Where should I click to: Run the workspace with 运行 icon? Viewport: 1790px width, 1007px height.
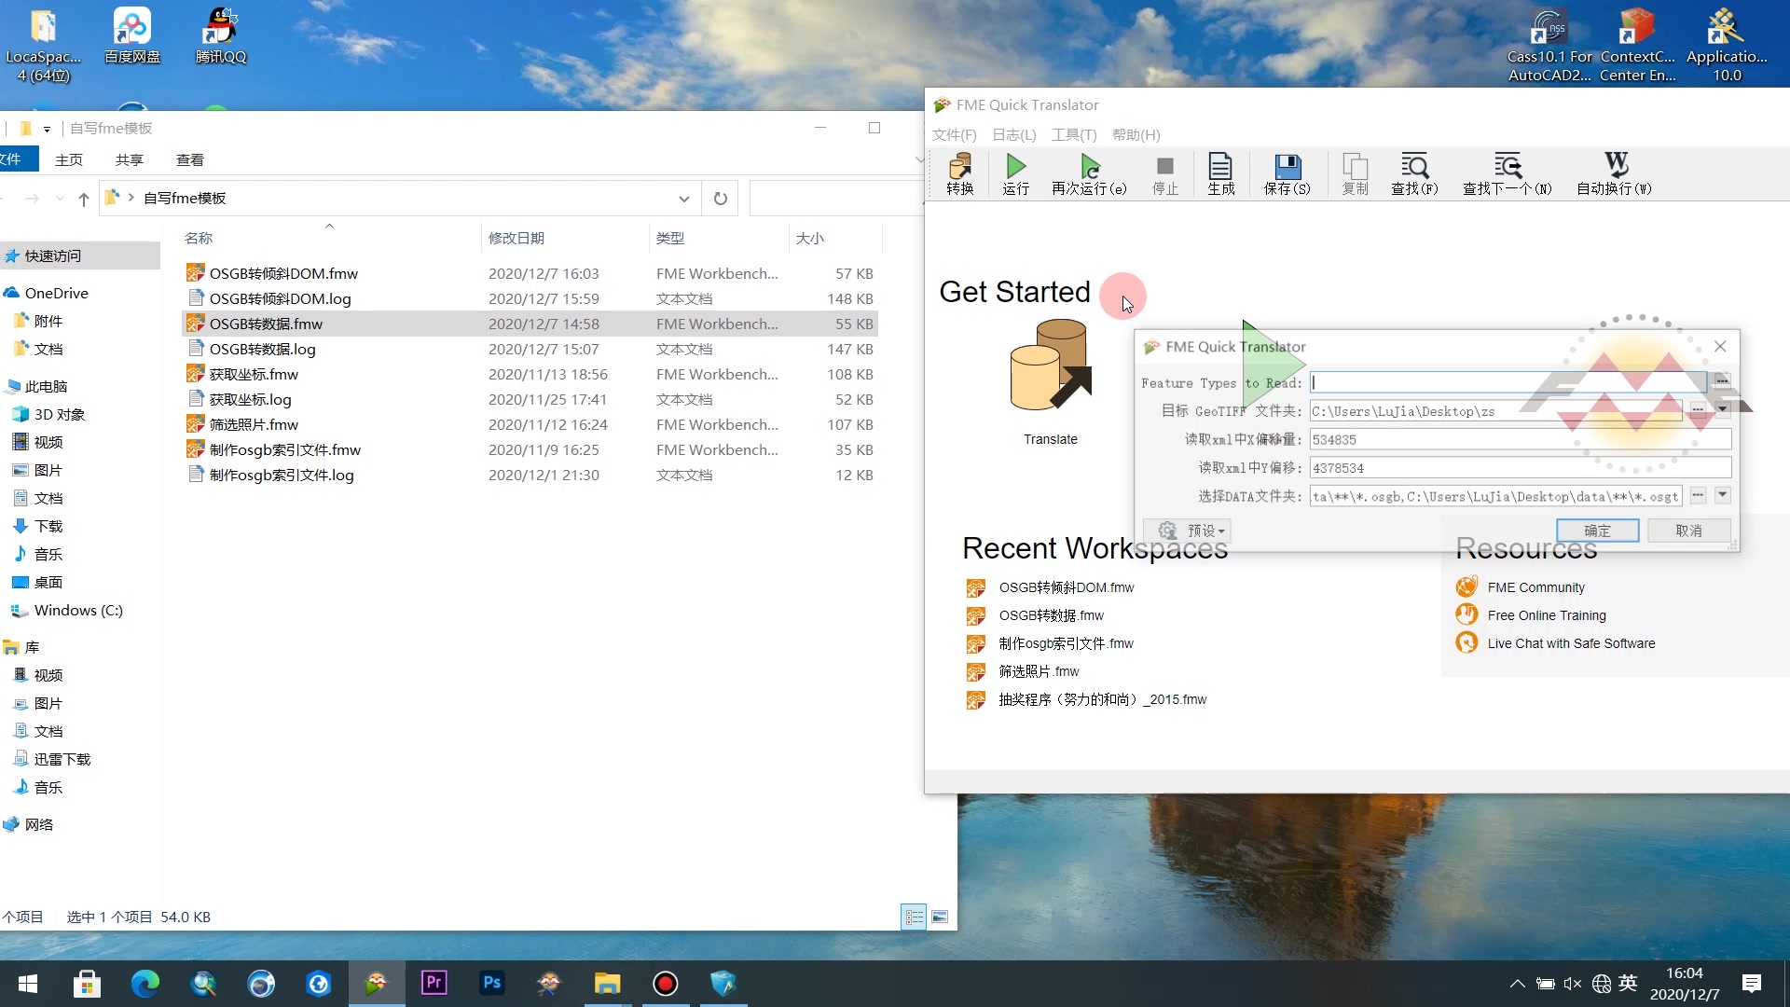pos(1015,173)
